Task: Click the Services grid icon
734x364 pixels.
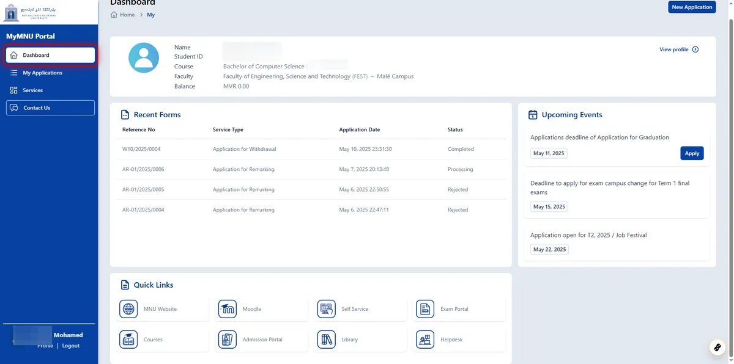Action: click(14, 90)
